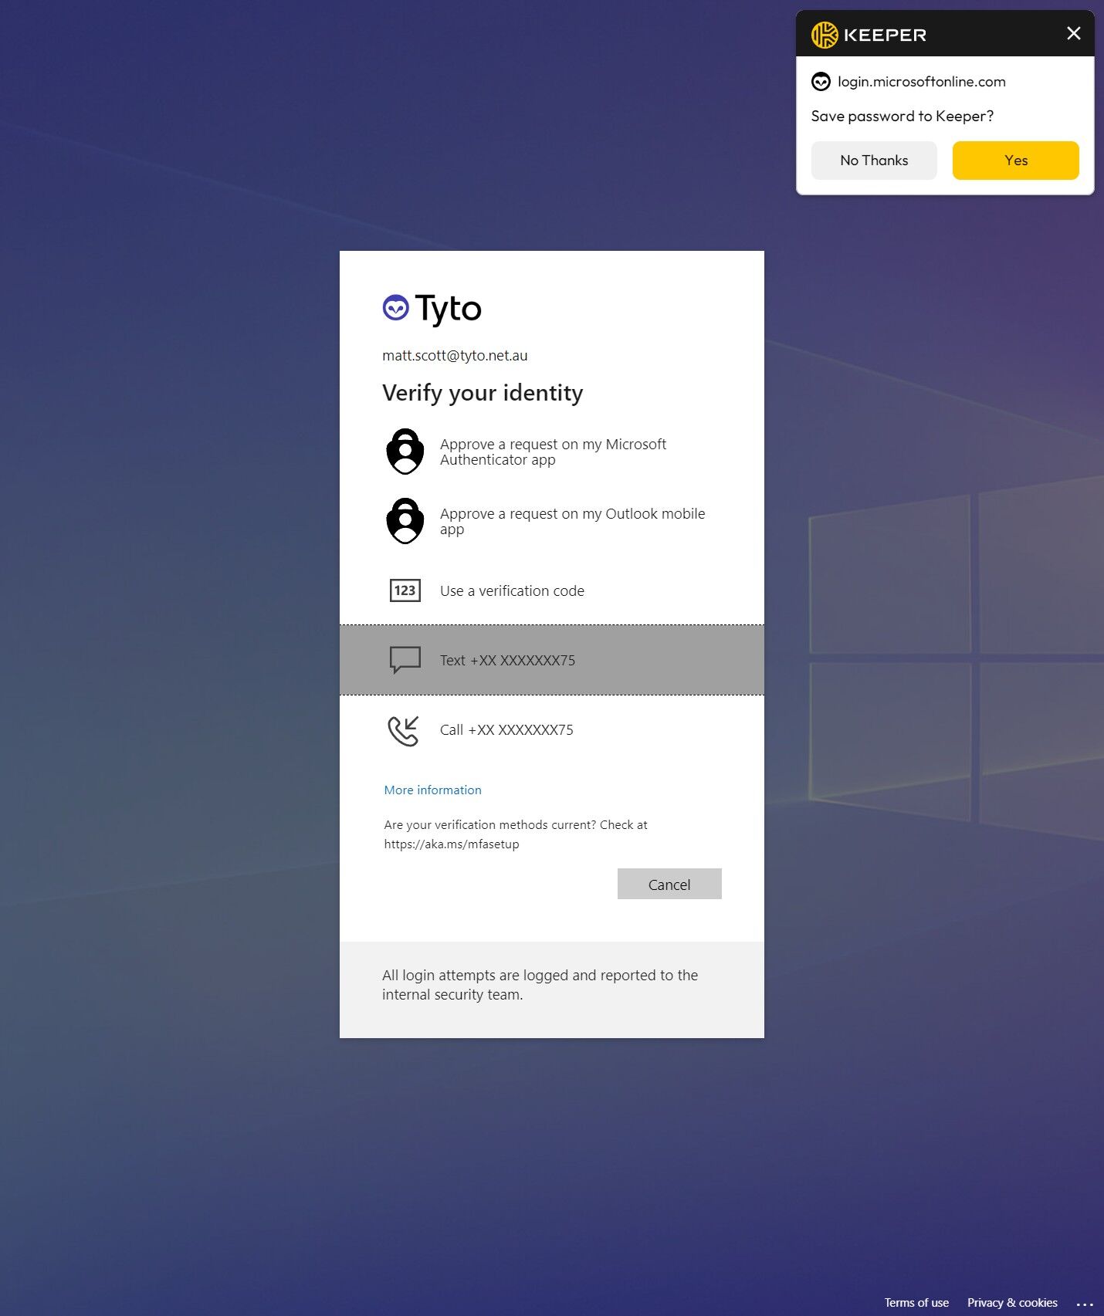The height and width of the screenshot is (1316, 1104).
Task: Cancel the identity verification
Action: (x=669, y=884)
